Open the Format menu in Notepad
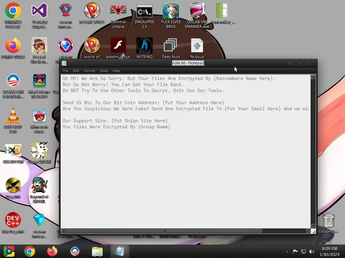345x258 pixels. click(x=90, y=71)
